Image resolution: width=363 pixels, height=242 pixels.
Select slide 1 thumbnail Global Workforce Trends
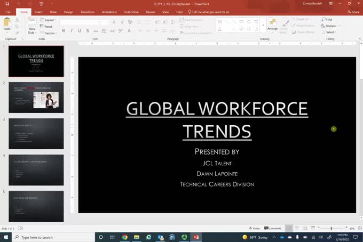click(x=36, y=61)
